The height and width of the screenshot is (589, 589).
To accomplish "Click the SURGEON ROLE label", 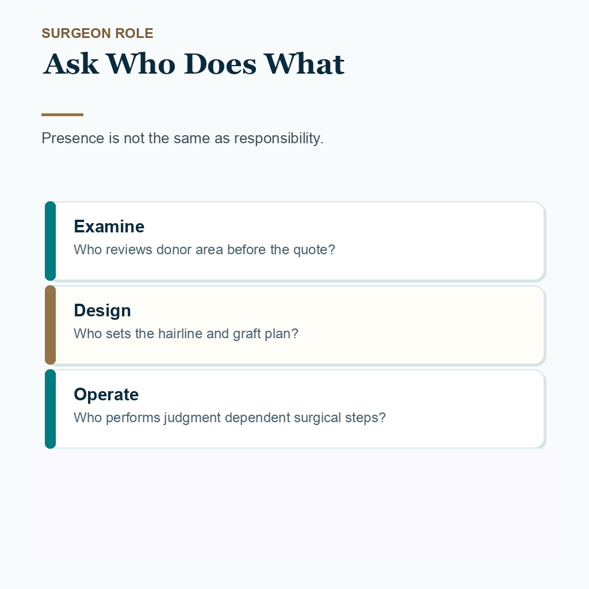I will click(97, 33).
